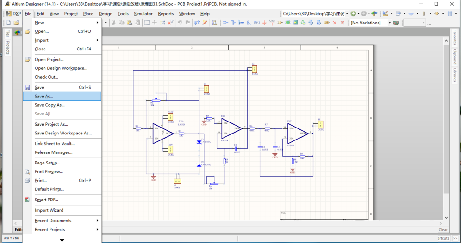The image size is (461, 243).
Task: Click the Clear button at bottom right
Action: [443, 230]
